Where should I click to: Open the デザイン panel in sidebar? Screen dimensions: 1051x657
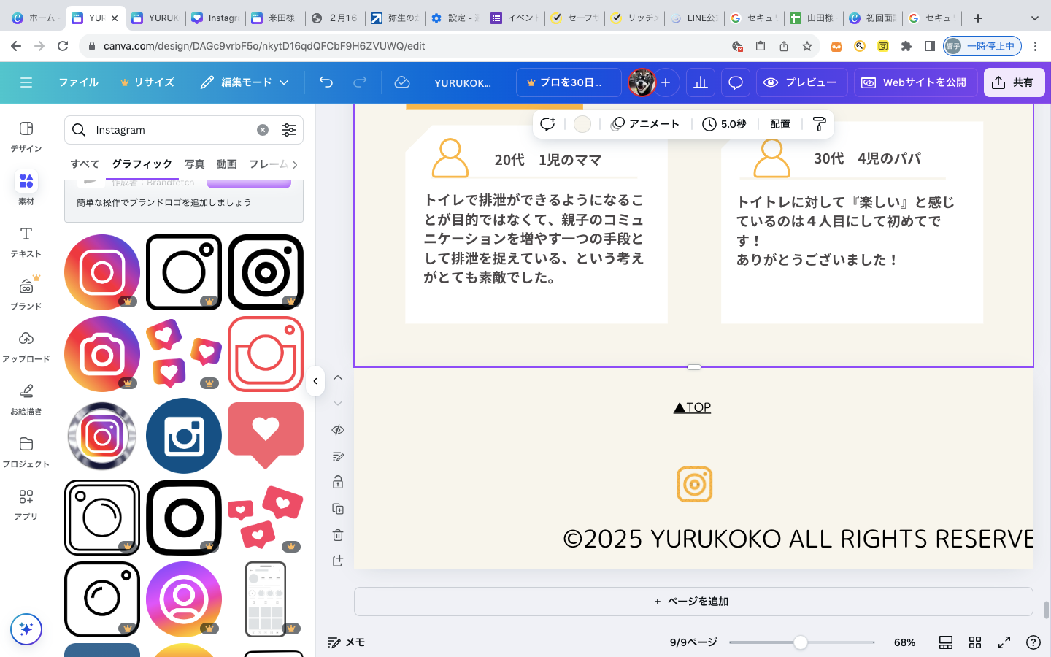(x=26, y=137)
